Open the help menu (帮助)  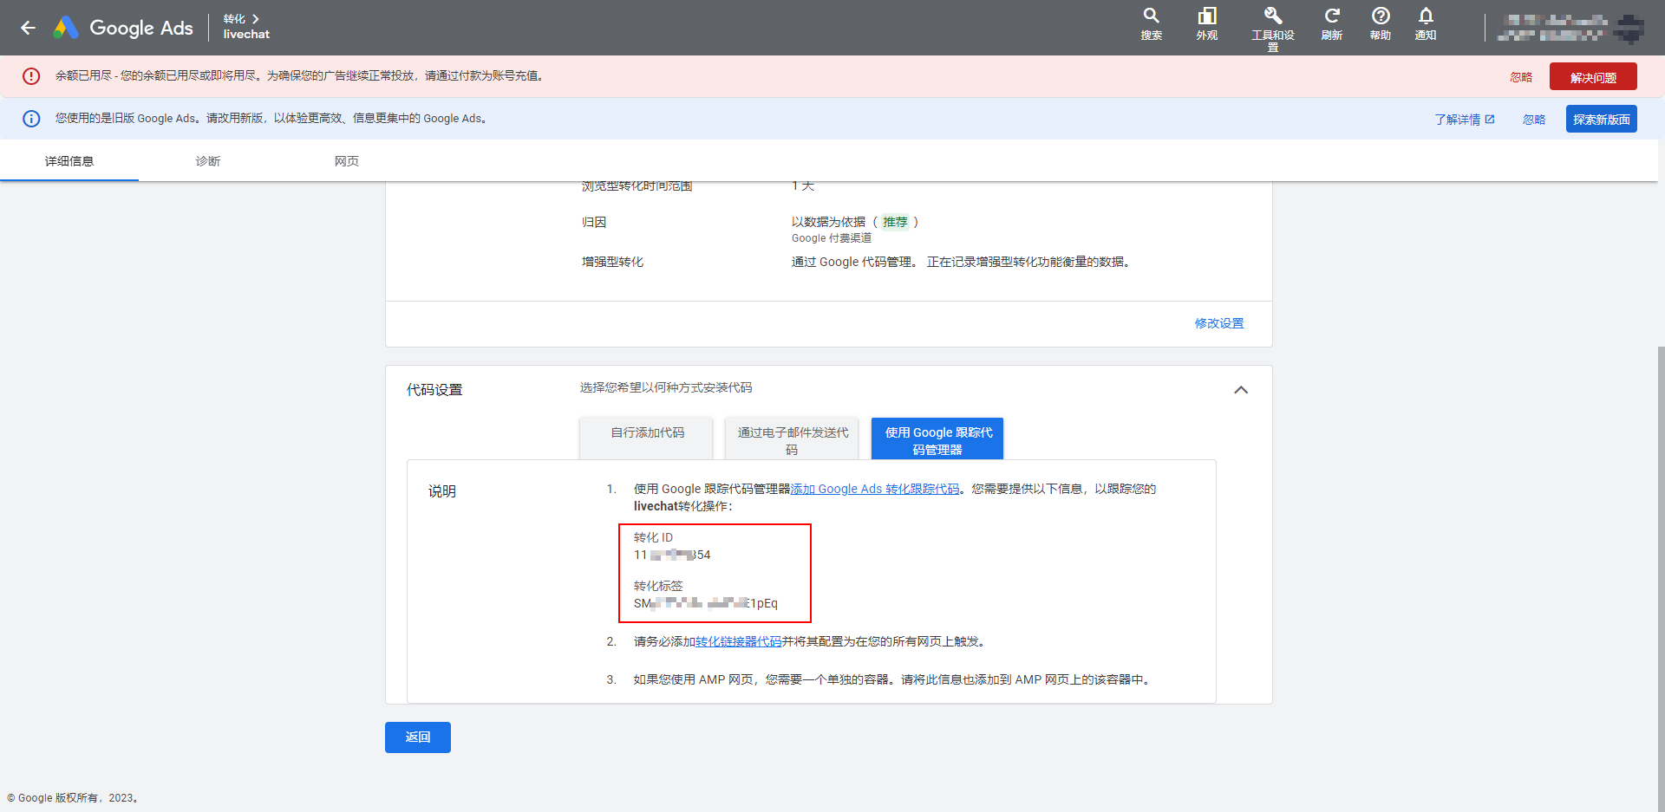(1380, 24)
